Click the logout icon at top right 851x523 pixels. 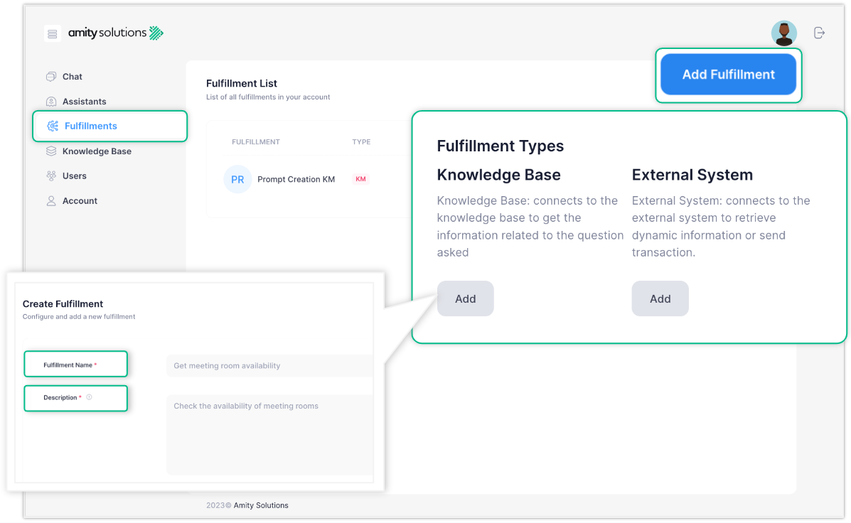(x=819, y=33)
